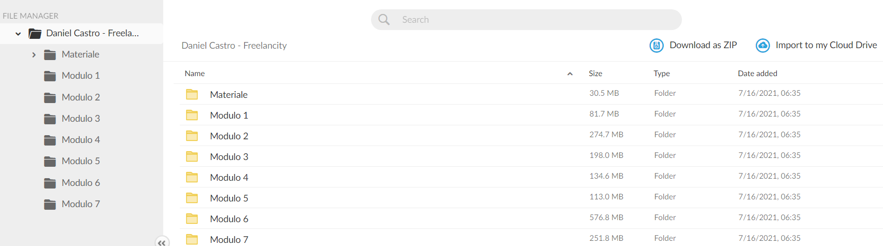This screenshot has height=246, width=883.
Task: Select the Modulo 6 folder icon in the sidebar
Action: [50, 183]
